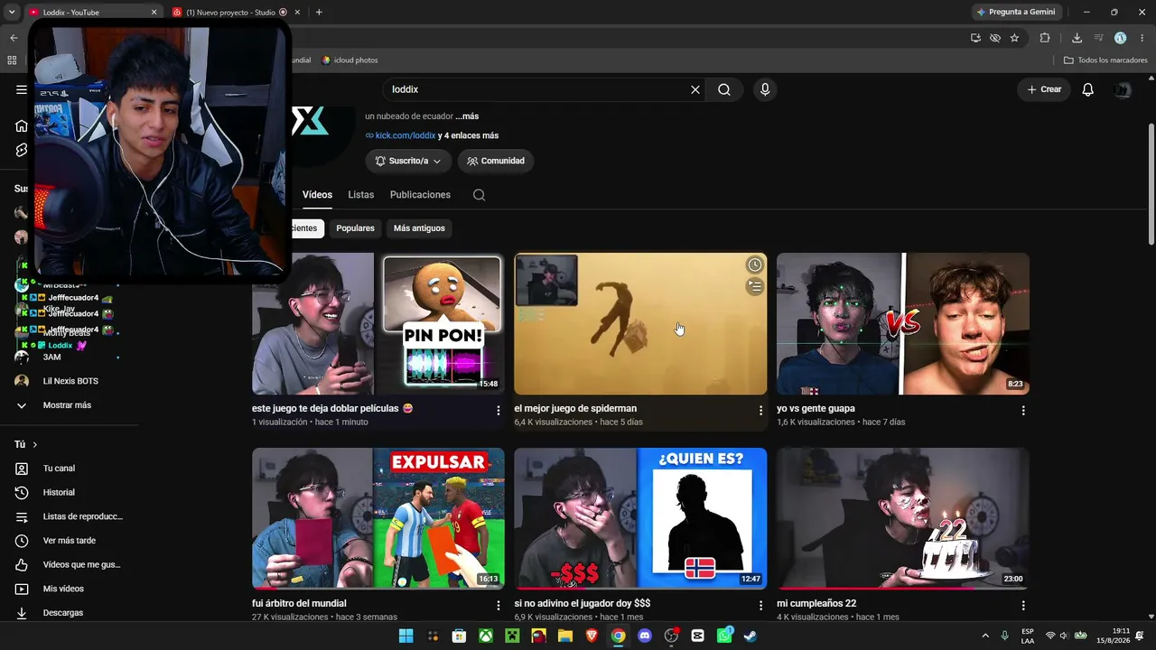
Task: Add Spiderman video to Watch Later
Action: pyautogui.click(x=754, y=265)
